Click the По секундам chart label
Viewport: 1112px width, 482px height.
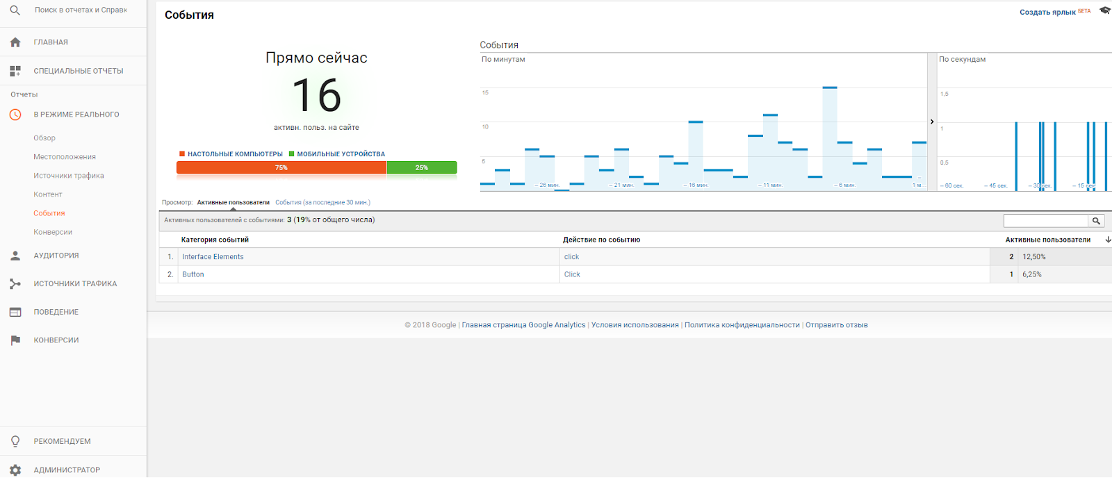point(962,60)
